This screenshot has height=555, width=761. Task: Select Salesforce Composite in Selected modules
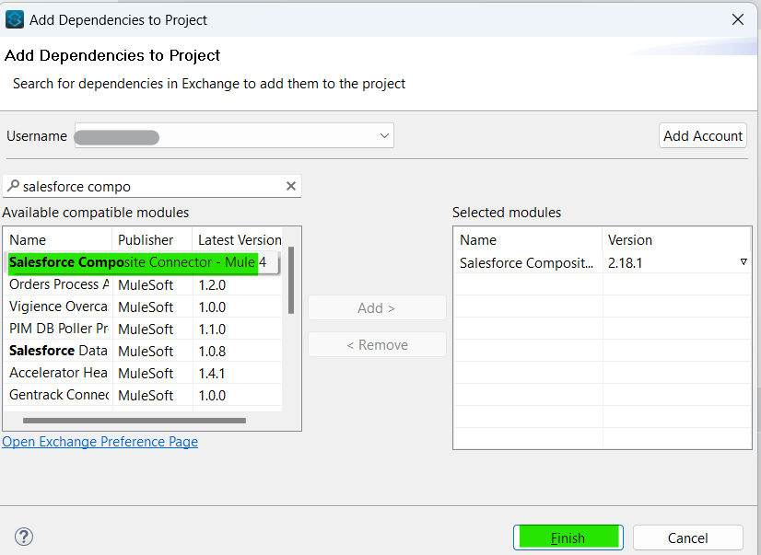click(x=527, y=262)
